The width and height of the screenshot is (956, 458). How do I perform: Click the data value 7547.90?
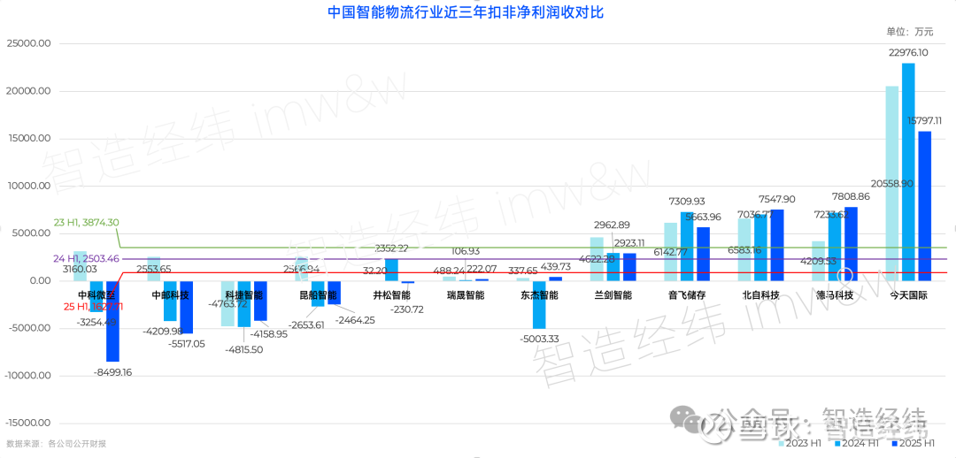tap(777, 199)
